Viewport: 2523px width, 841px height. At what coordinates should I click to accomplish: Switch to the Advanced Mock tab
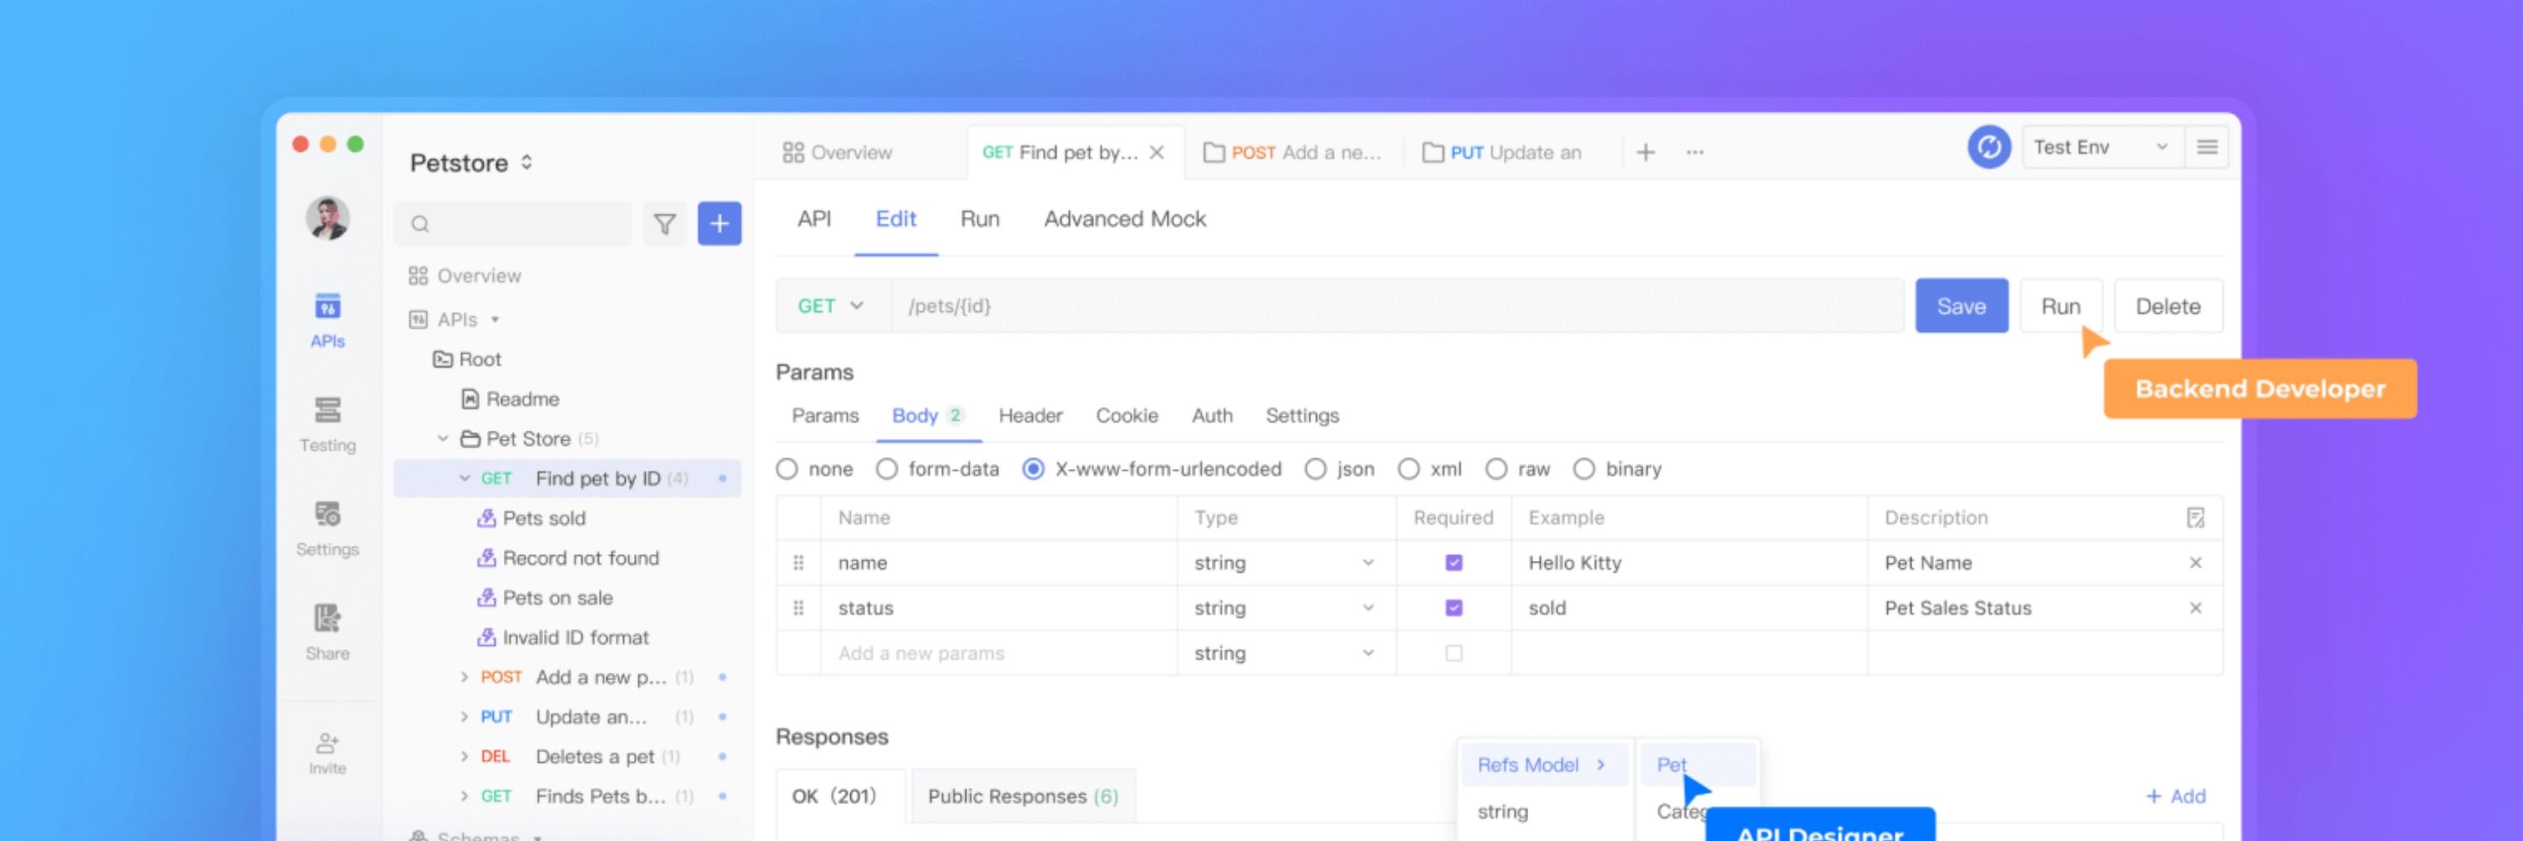[x=1124, y=220]
